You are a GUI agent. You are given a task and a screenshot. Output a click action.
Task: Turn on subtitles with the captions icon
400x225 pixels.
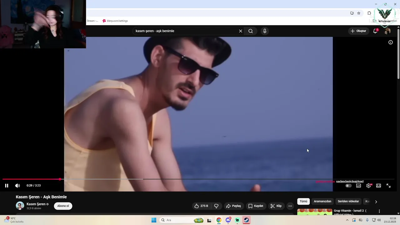[x=358, y=186]
